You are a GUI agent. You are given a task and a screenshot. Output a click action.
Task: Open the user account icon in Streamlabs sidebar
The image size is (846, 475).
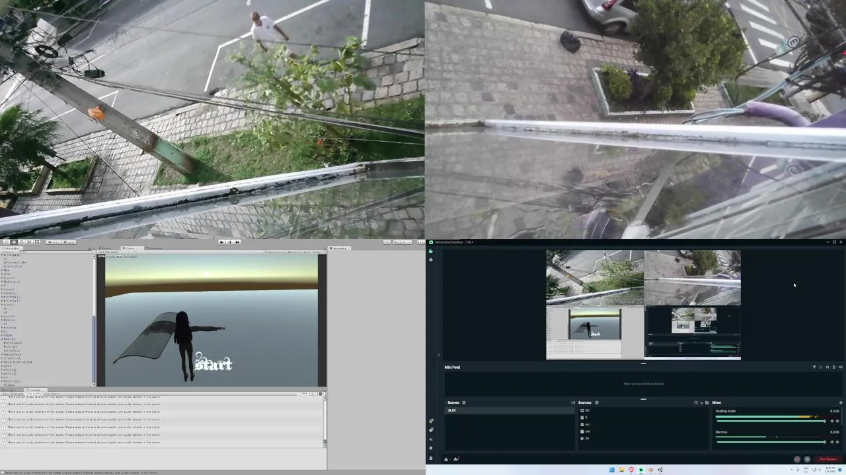pyautogui.click(x=431, y=458)
